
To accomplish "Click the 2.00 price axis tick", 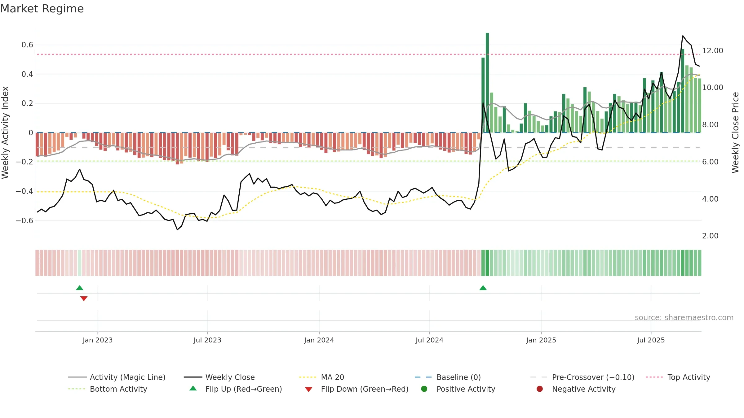I will pyautogui.click(x=710, y=236).
